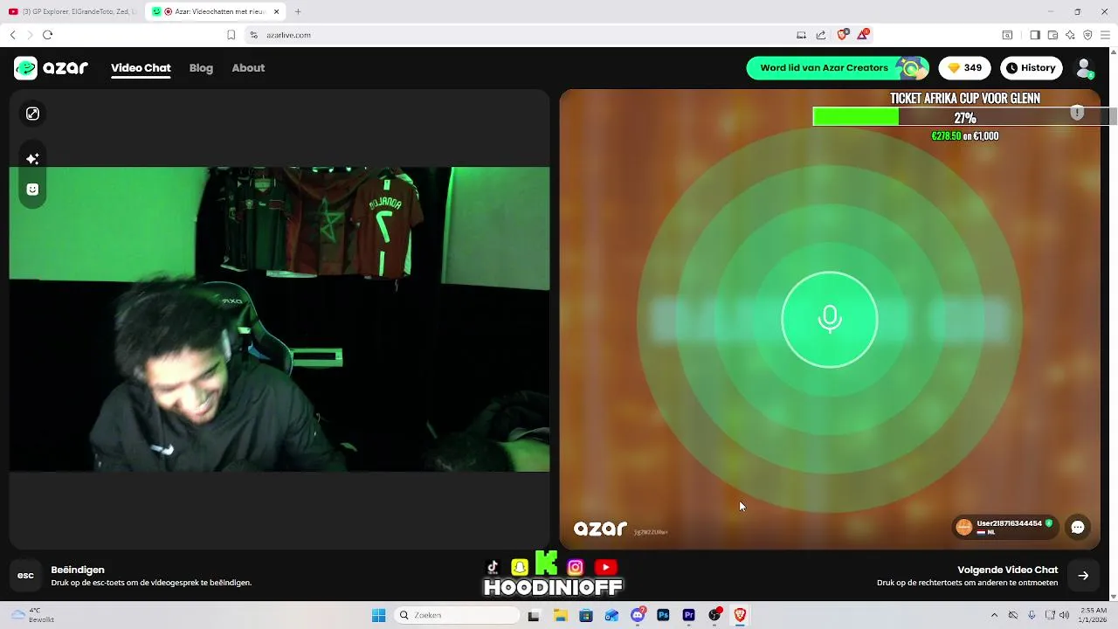Open the chat bubble message icon

click(1078, 527)
